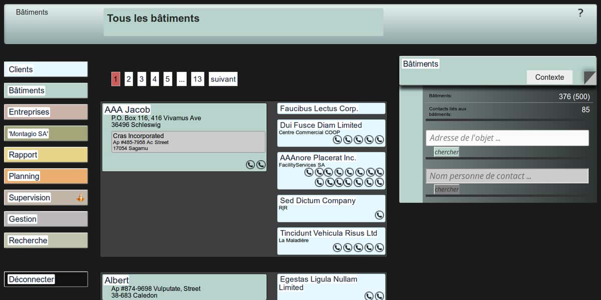Viewport: 601px width, 300px height.
Task: Click the help question mark icon
Action: click(580, 13)
